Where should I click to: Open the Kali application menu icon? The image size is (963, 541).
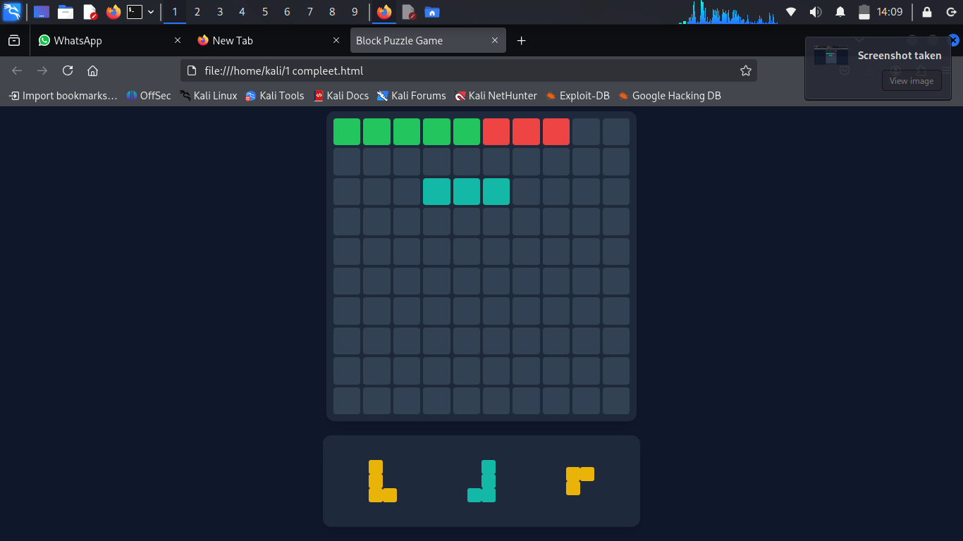pyautogui.click(x=12, y=12)
